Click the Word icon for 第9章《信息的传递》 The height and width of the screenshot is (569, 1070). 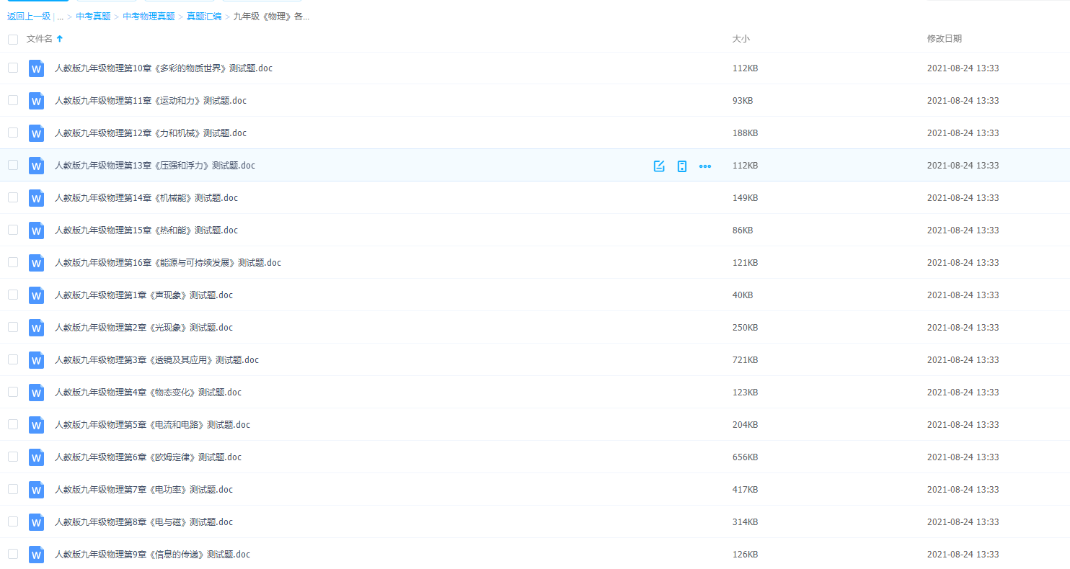click(36, 555)
